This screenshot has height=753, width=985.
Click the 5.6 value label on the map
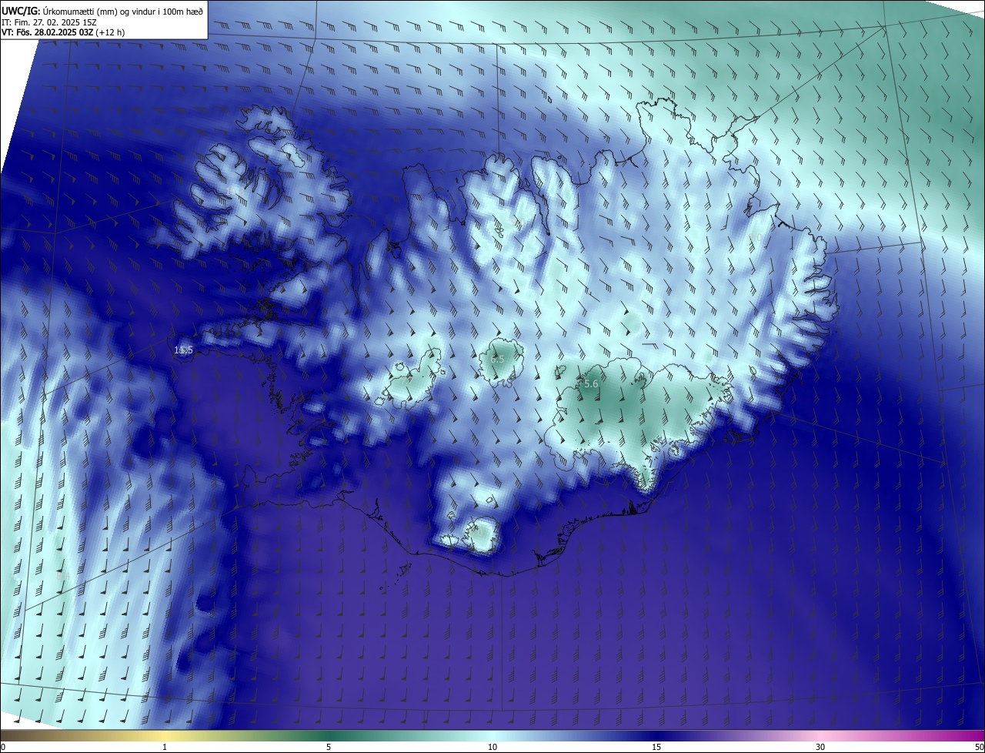click(x=591, y=383)
